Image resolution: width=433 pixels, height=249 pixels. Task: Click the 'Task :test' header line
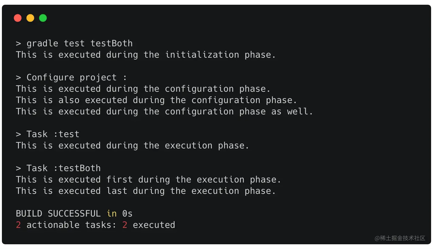click(x=47, y=134)
